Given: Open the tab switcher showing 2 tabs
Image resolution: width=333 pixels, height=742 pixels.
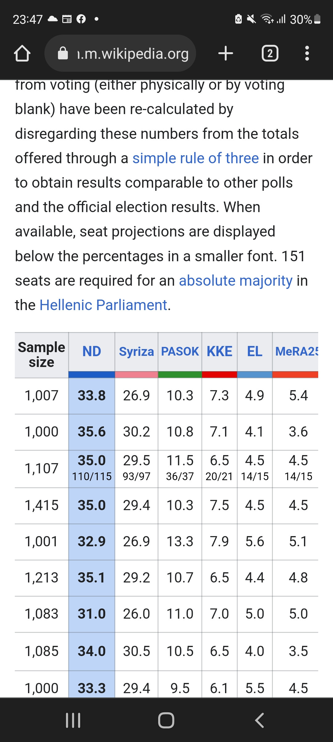Looking at the screenshot, I should tap(270, 53).
